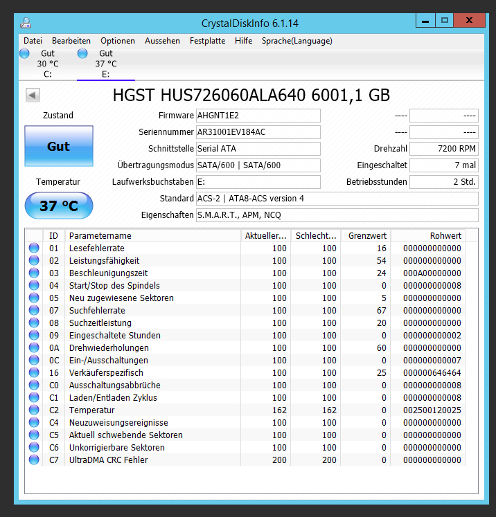Click the Eigenschaften S.M.A.R.T. field
Viewport: 496px width, 517px height.
[337, 215]
